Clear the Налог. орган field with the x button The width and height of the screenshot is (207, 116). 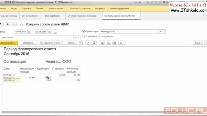[79, 37]
